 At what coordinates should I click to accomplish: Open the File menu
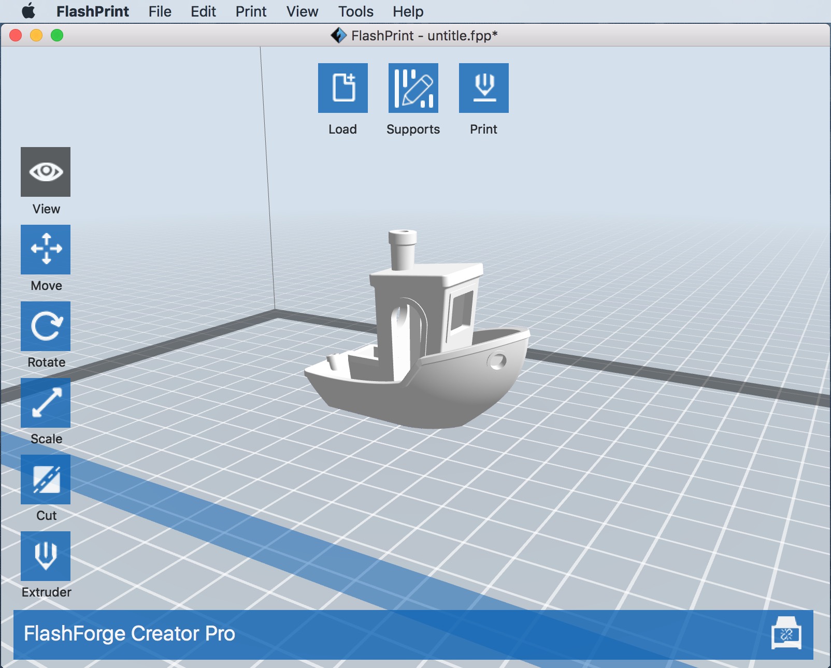click(x=160, y=11)
